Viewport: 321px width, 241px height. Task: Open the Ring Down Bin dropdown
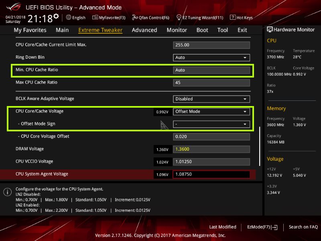coord(211,57)
